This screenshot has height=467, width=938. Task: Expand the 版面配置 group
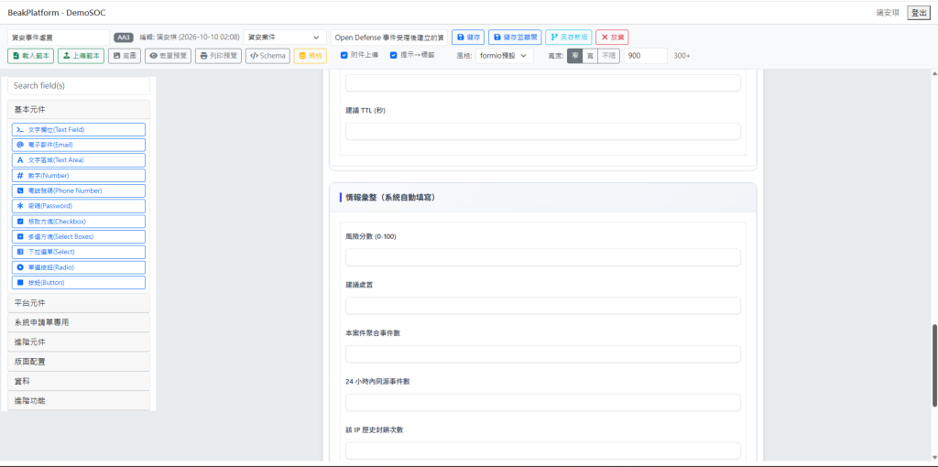(79, 361)
